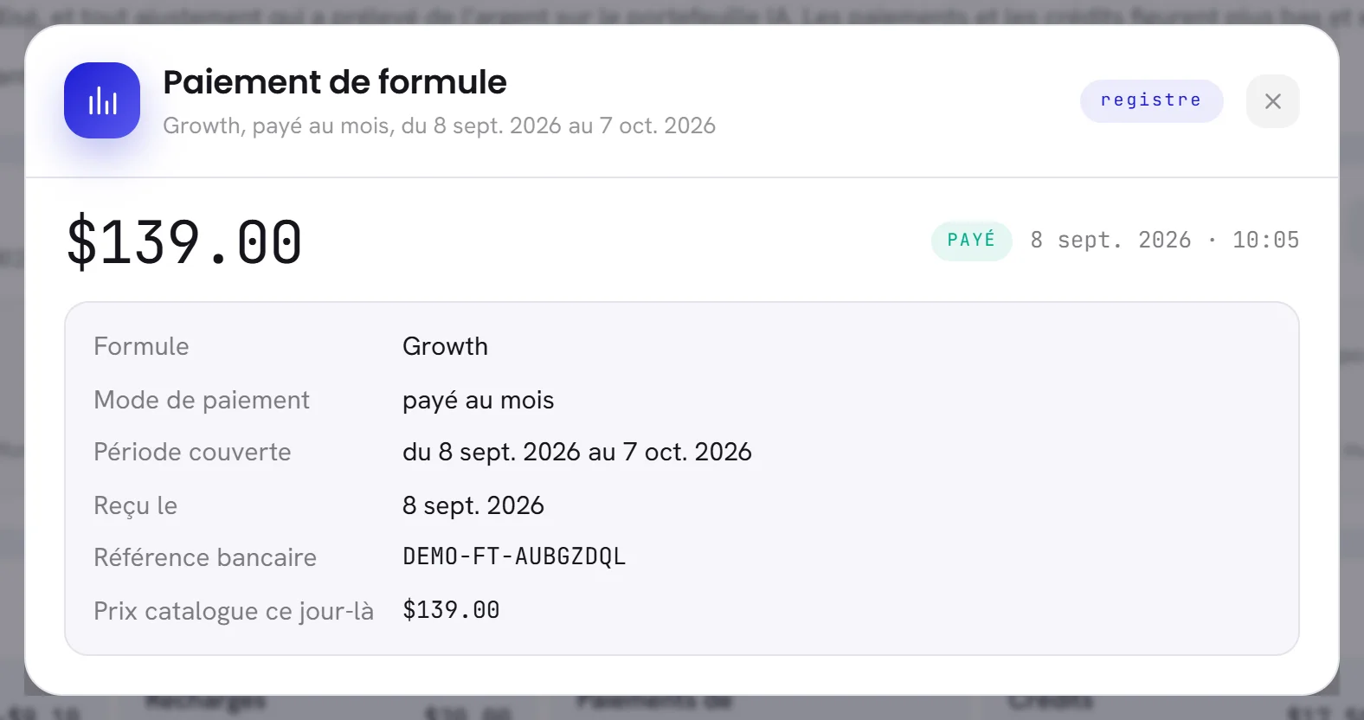Click the Reçu le label
The height and width of the screenshot is (720, 1364).
pyautogui.click(x=135, y=505)
